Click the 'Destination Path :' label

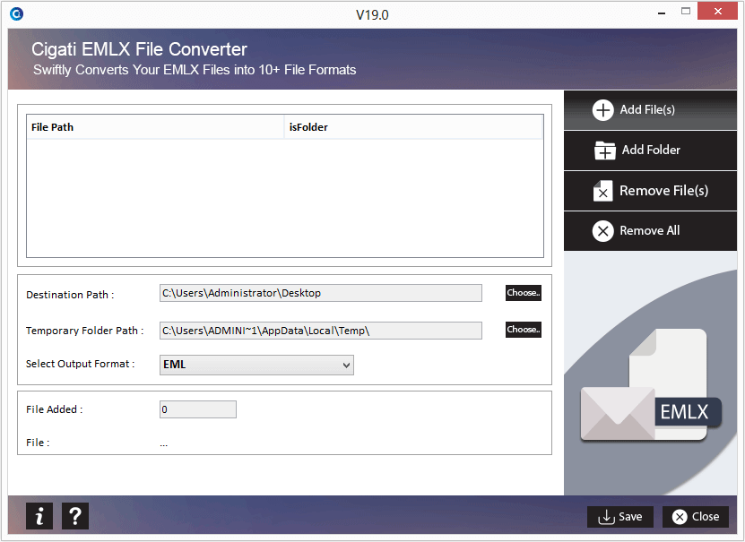70,295
